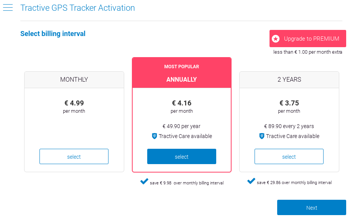Click the checkmark beside save € 29.86
This screenshot has height=222, width=355.
pyautogui.click(x=251, y=181)
